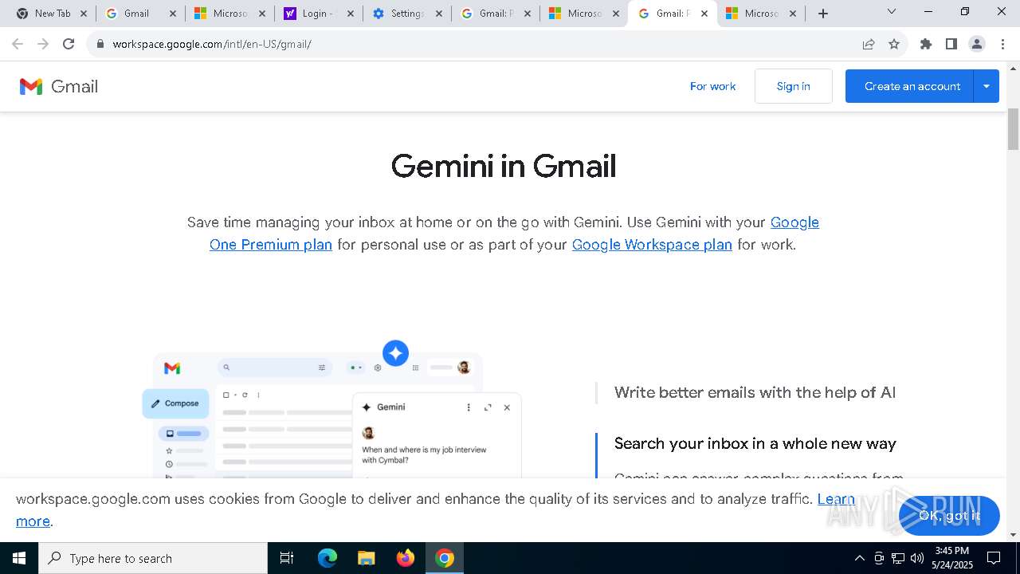The width and height of the screenshot is (1020, 574).
Task: Show hidden system tray icons
Action: pyautogui.click(x=859, y=558)
